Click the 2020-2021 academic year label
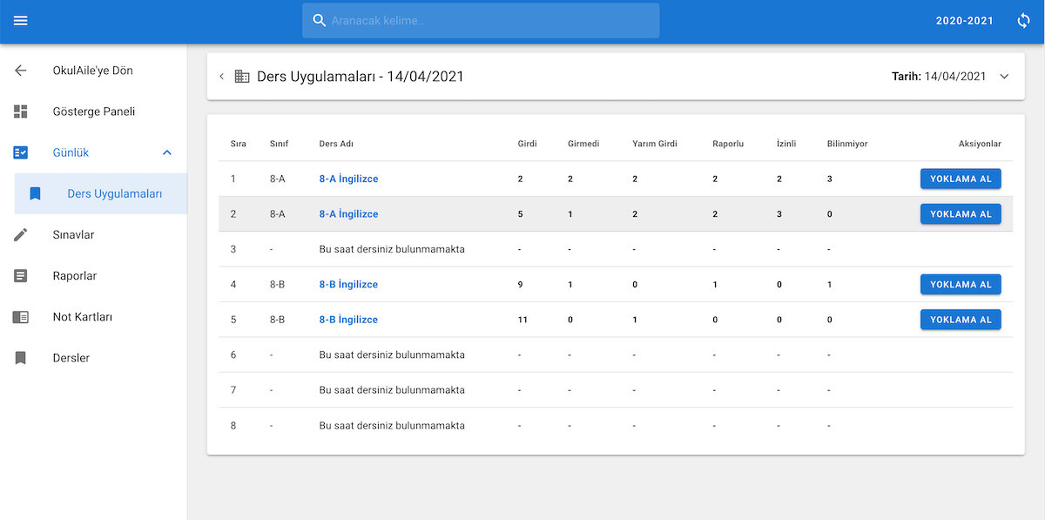The width and height of the screenshot is (1045, 520). [x=964, y=20]
